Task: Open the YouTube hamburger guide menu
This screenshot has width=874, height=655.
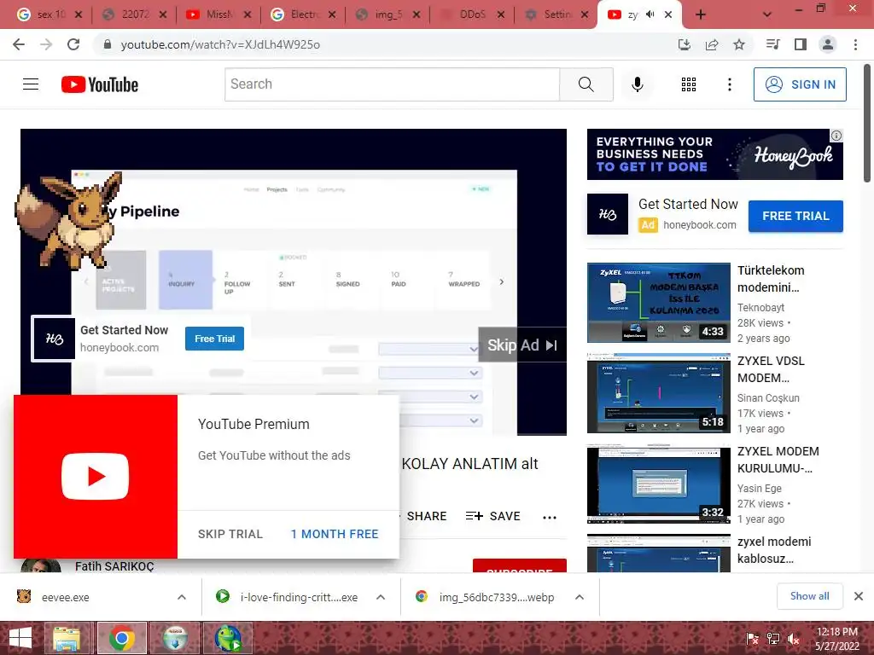Action: (x=31, y=84)
